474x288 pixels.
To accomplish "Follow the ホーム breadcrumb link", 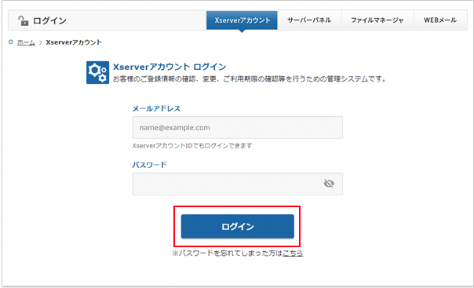I will point(26,42).
